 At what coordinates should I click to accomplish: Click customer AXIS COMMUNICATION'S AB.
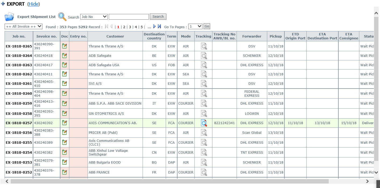[113, 123]
